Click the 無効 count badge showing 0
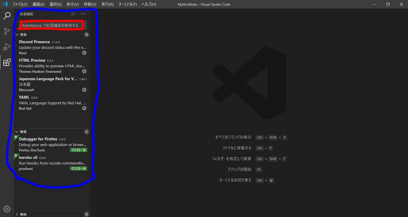This screenshot has height=217, width=408. pyautogui.click(x=87, y=214)
